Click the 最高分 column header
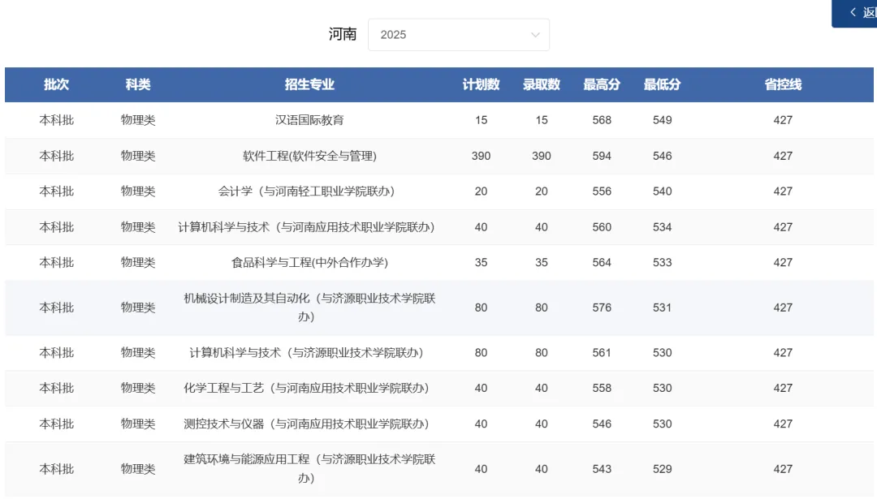Screen dimensions: 877x499 pyautogui.click(x=602, y=84)
